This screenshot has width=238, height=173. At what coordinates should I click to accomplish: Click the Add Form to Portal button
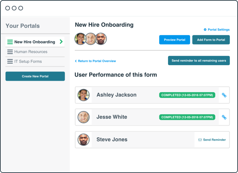[x=211, y=40]
